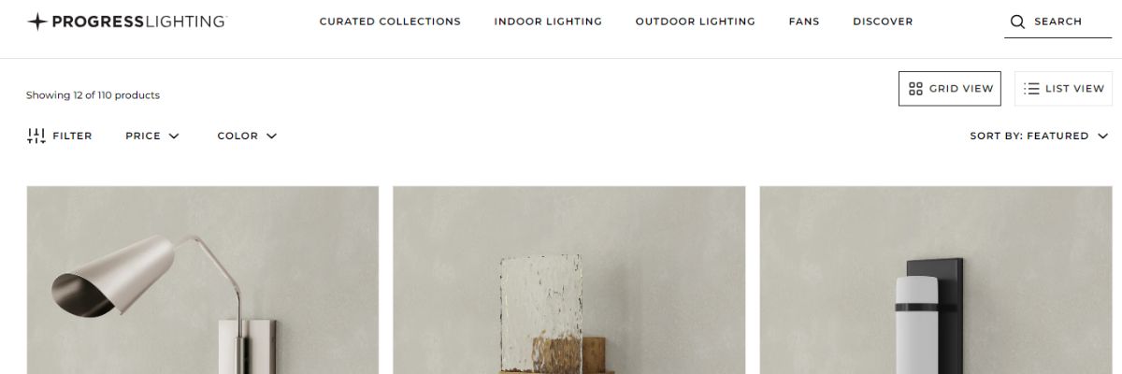Open the black and white wall sconce thumbnail
1122x374 pixels.
click(x=936, y=280)
